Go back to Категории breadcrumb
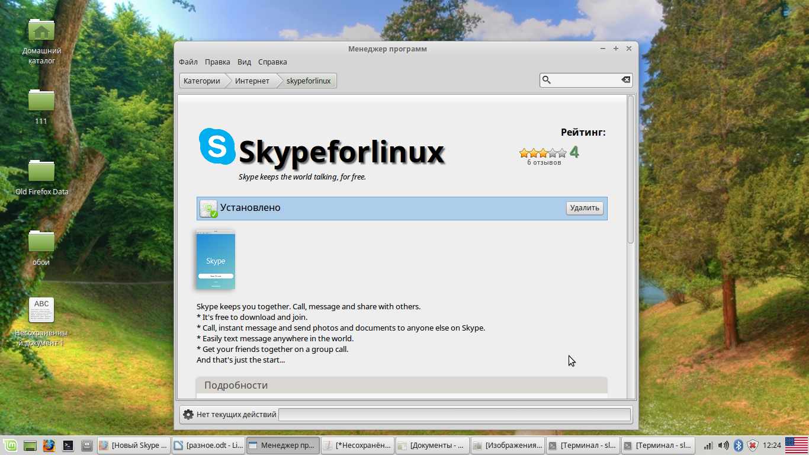 click(x=201, y=81)
